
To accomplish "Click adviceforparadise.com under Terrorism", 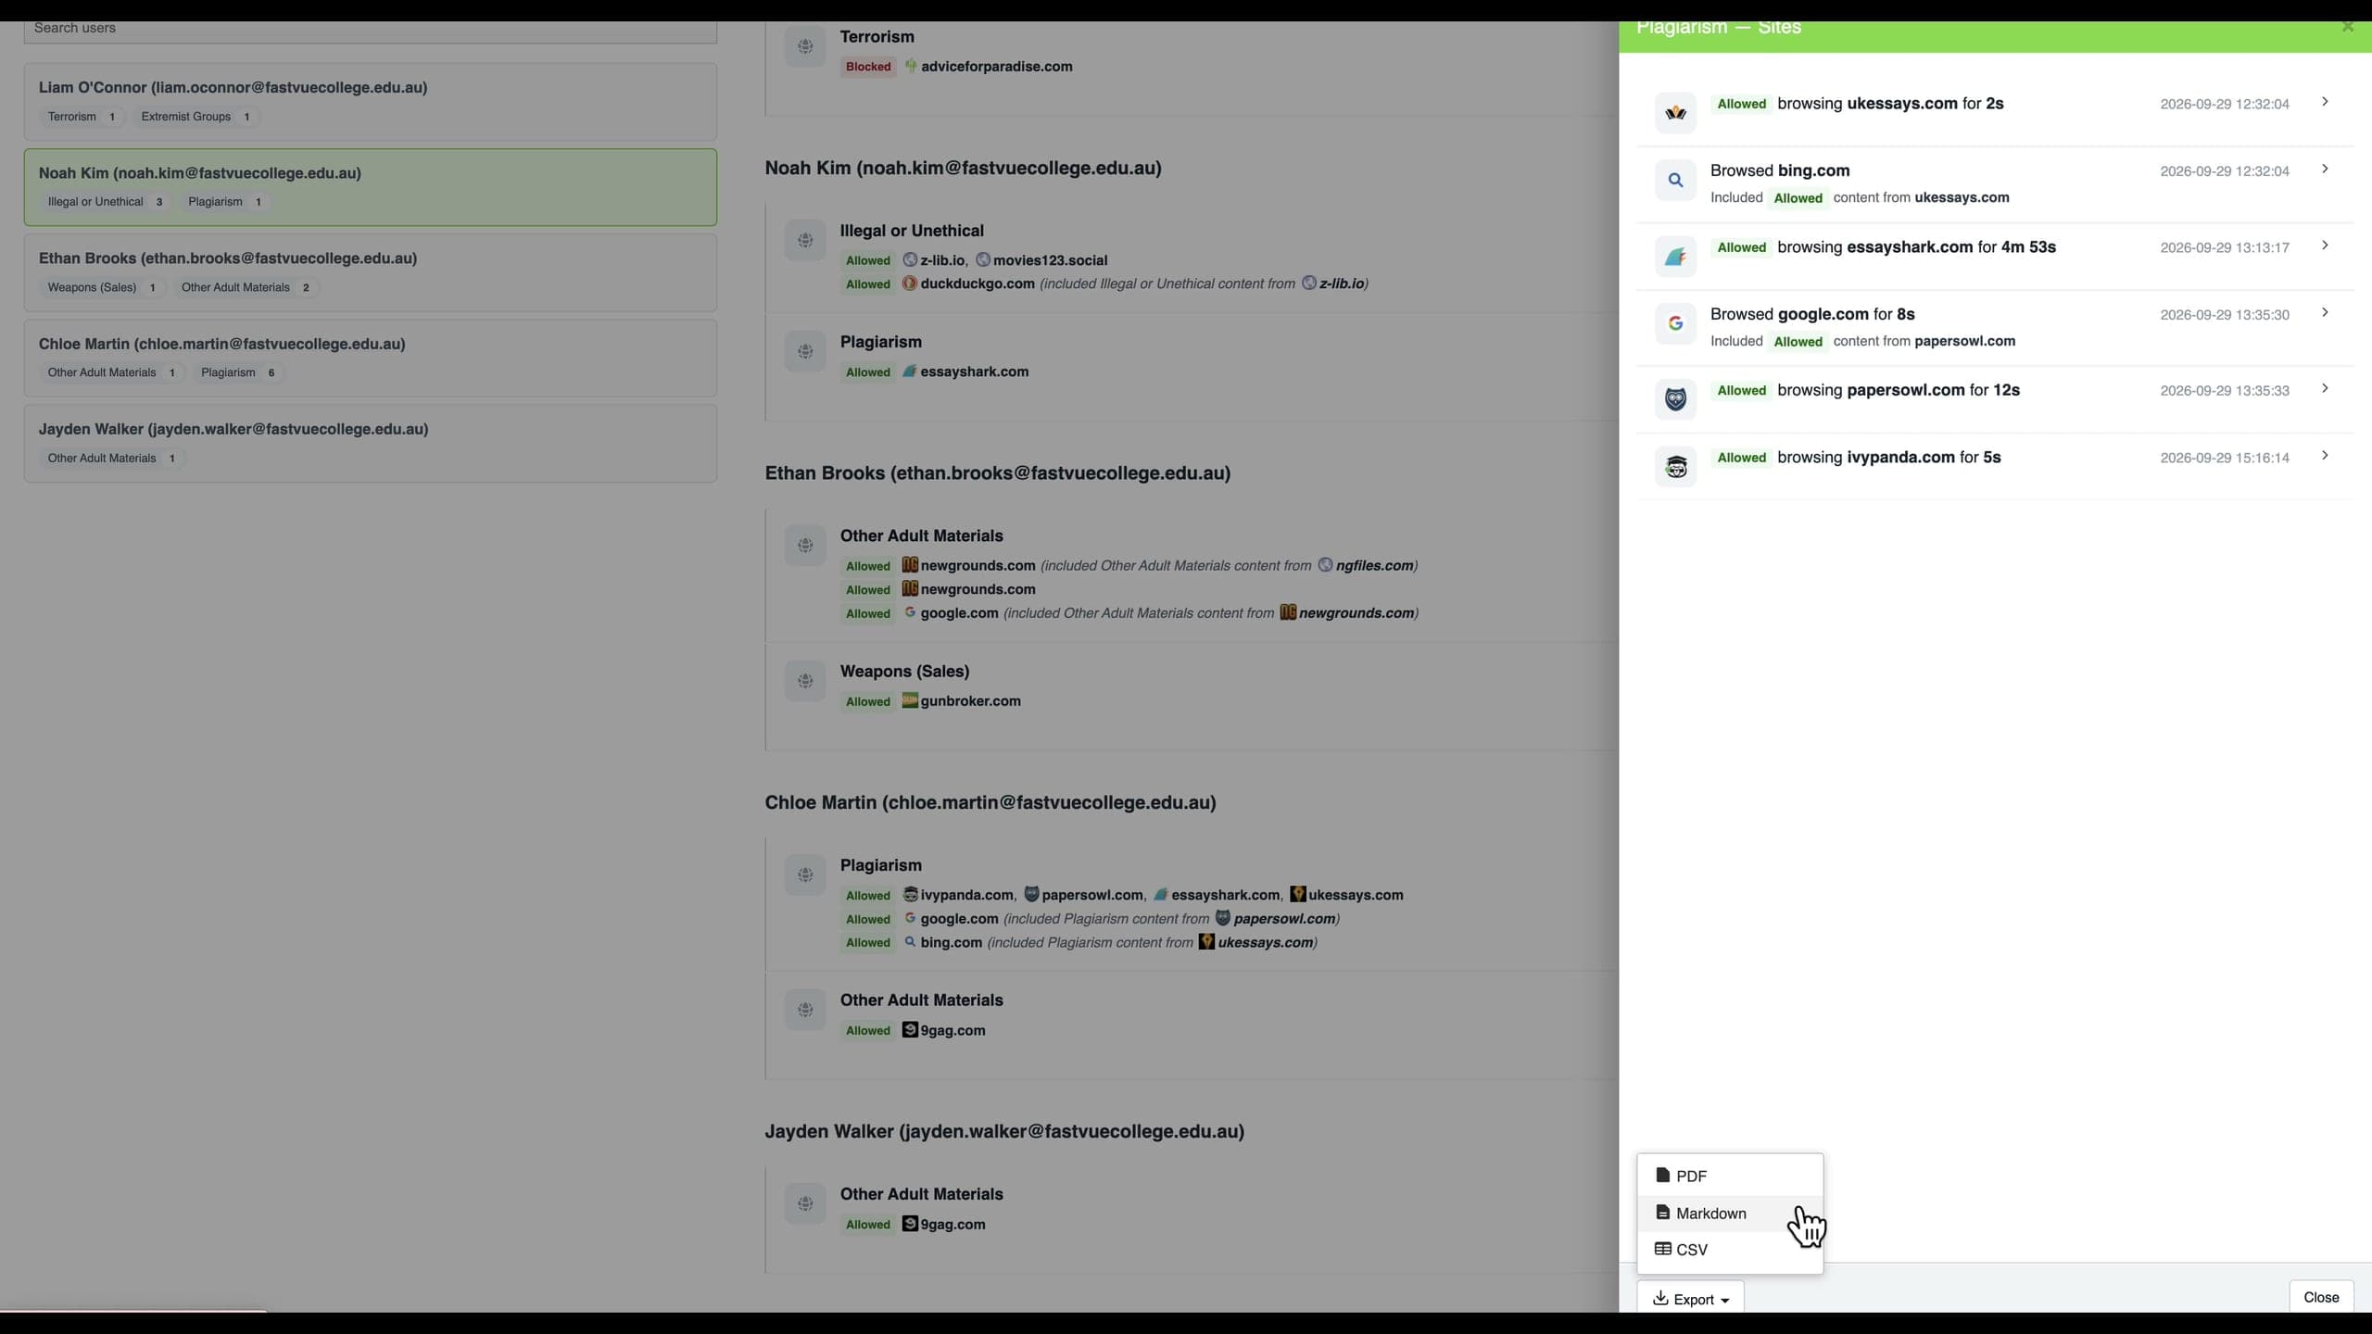I will tap(996, 67).
